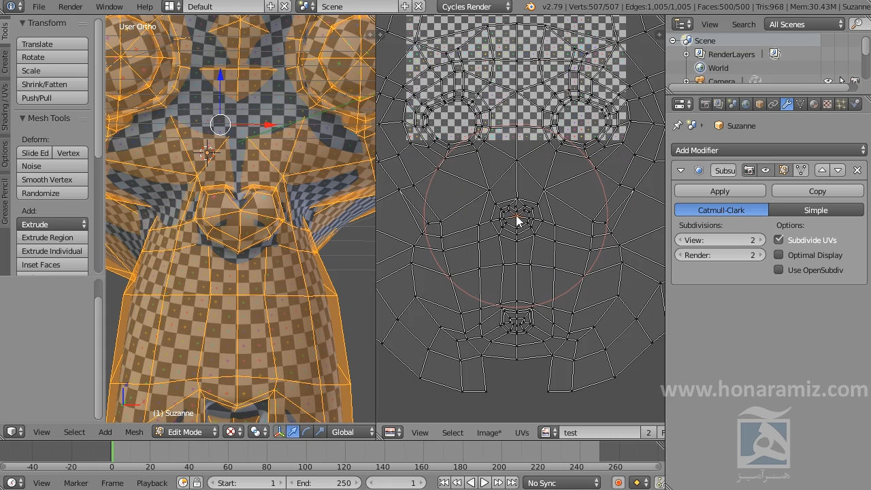Open Constraints properties tab chain icon
Viewport: 871px width, 490px height.
(x=773, y=104)
